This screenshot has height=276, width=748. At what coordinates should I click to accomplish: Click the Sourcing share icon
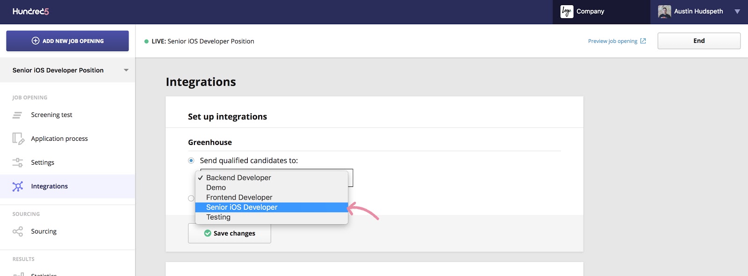click(18, 231)
